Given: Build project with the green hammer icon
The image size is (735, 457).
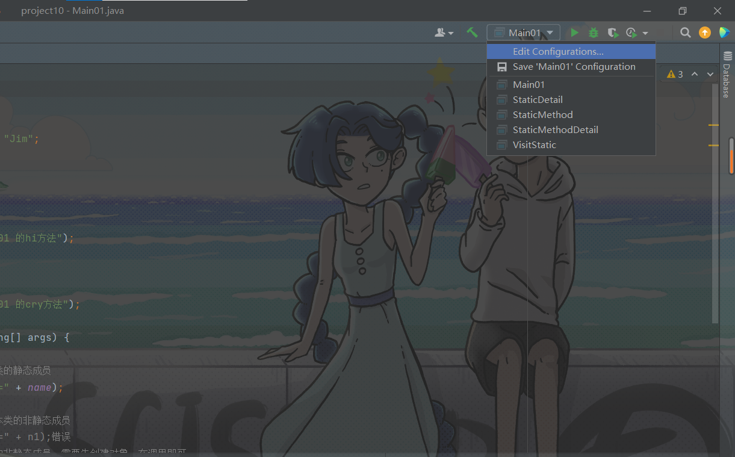Looking at the screenshot, I should point(472,33).
